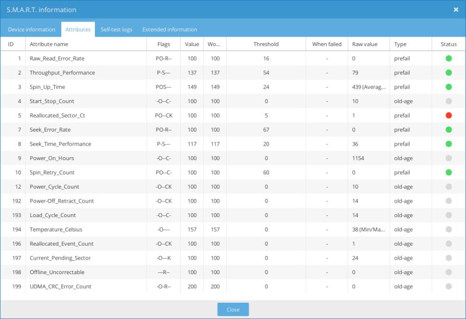Image resolution: width=466 pixels, height=319 pixels.
Task: Select the Power_Cycle_Count attribute name
Action: pyautogui.click(x=54, y=187)
